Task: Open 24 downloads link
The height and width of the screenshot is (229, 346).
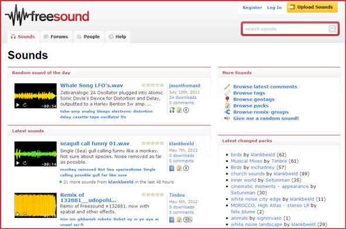Action: (183, 97)
